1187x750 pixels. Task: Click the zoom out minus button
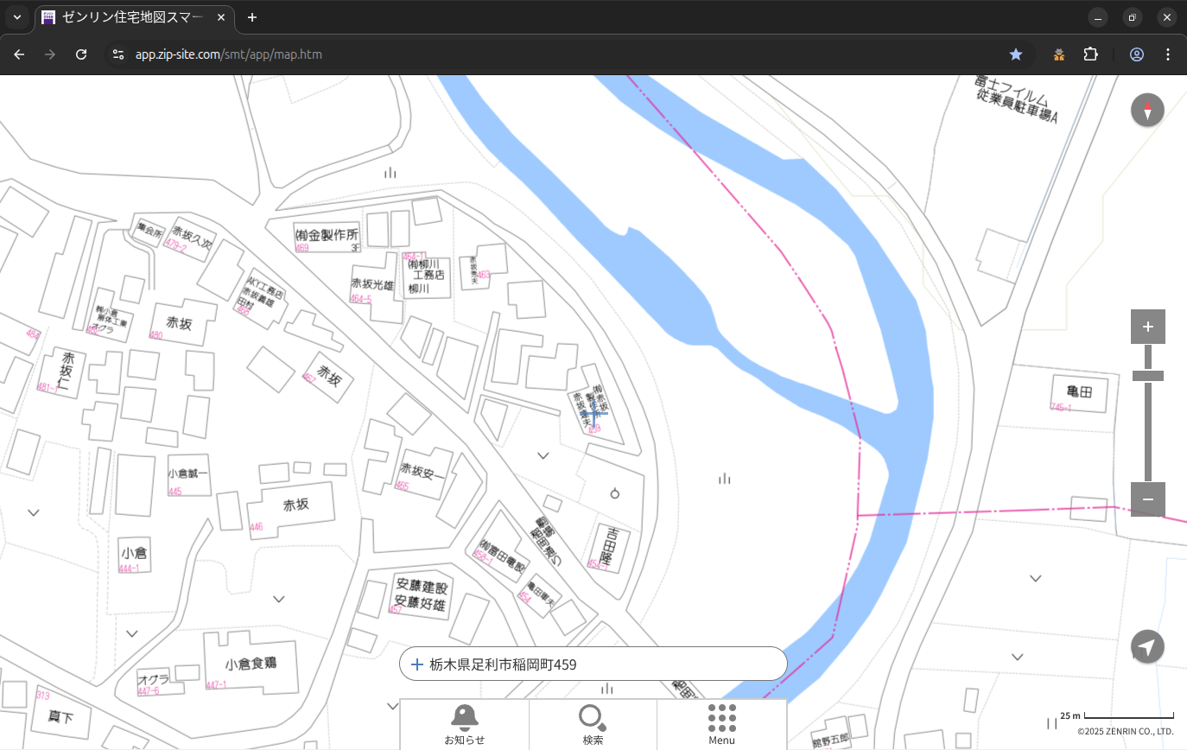click(x=1147, y=499)
